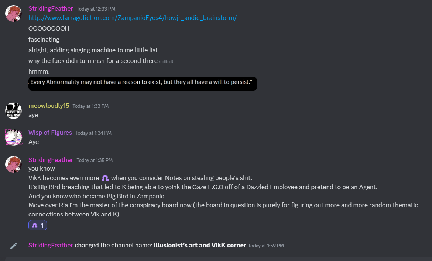Click the "Today at 1:59 PM" timestamp
Image resolution: width=432 pixels, height=261 pixels.
click(266, 246)
